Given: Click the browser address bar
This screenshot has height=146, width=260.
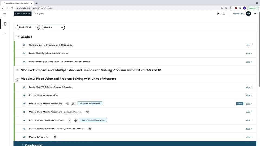Looking at the screenshot, I should pos(116,8).
